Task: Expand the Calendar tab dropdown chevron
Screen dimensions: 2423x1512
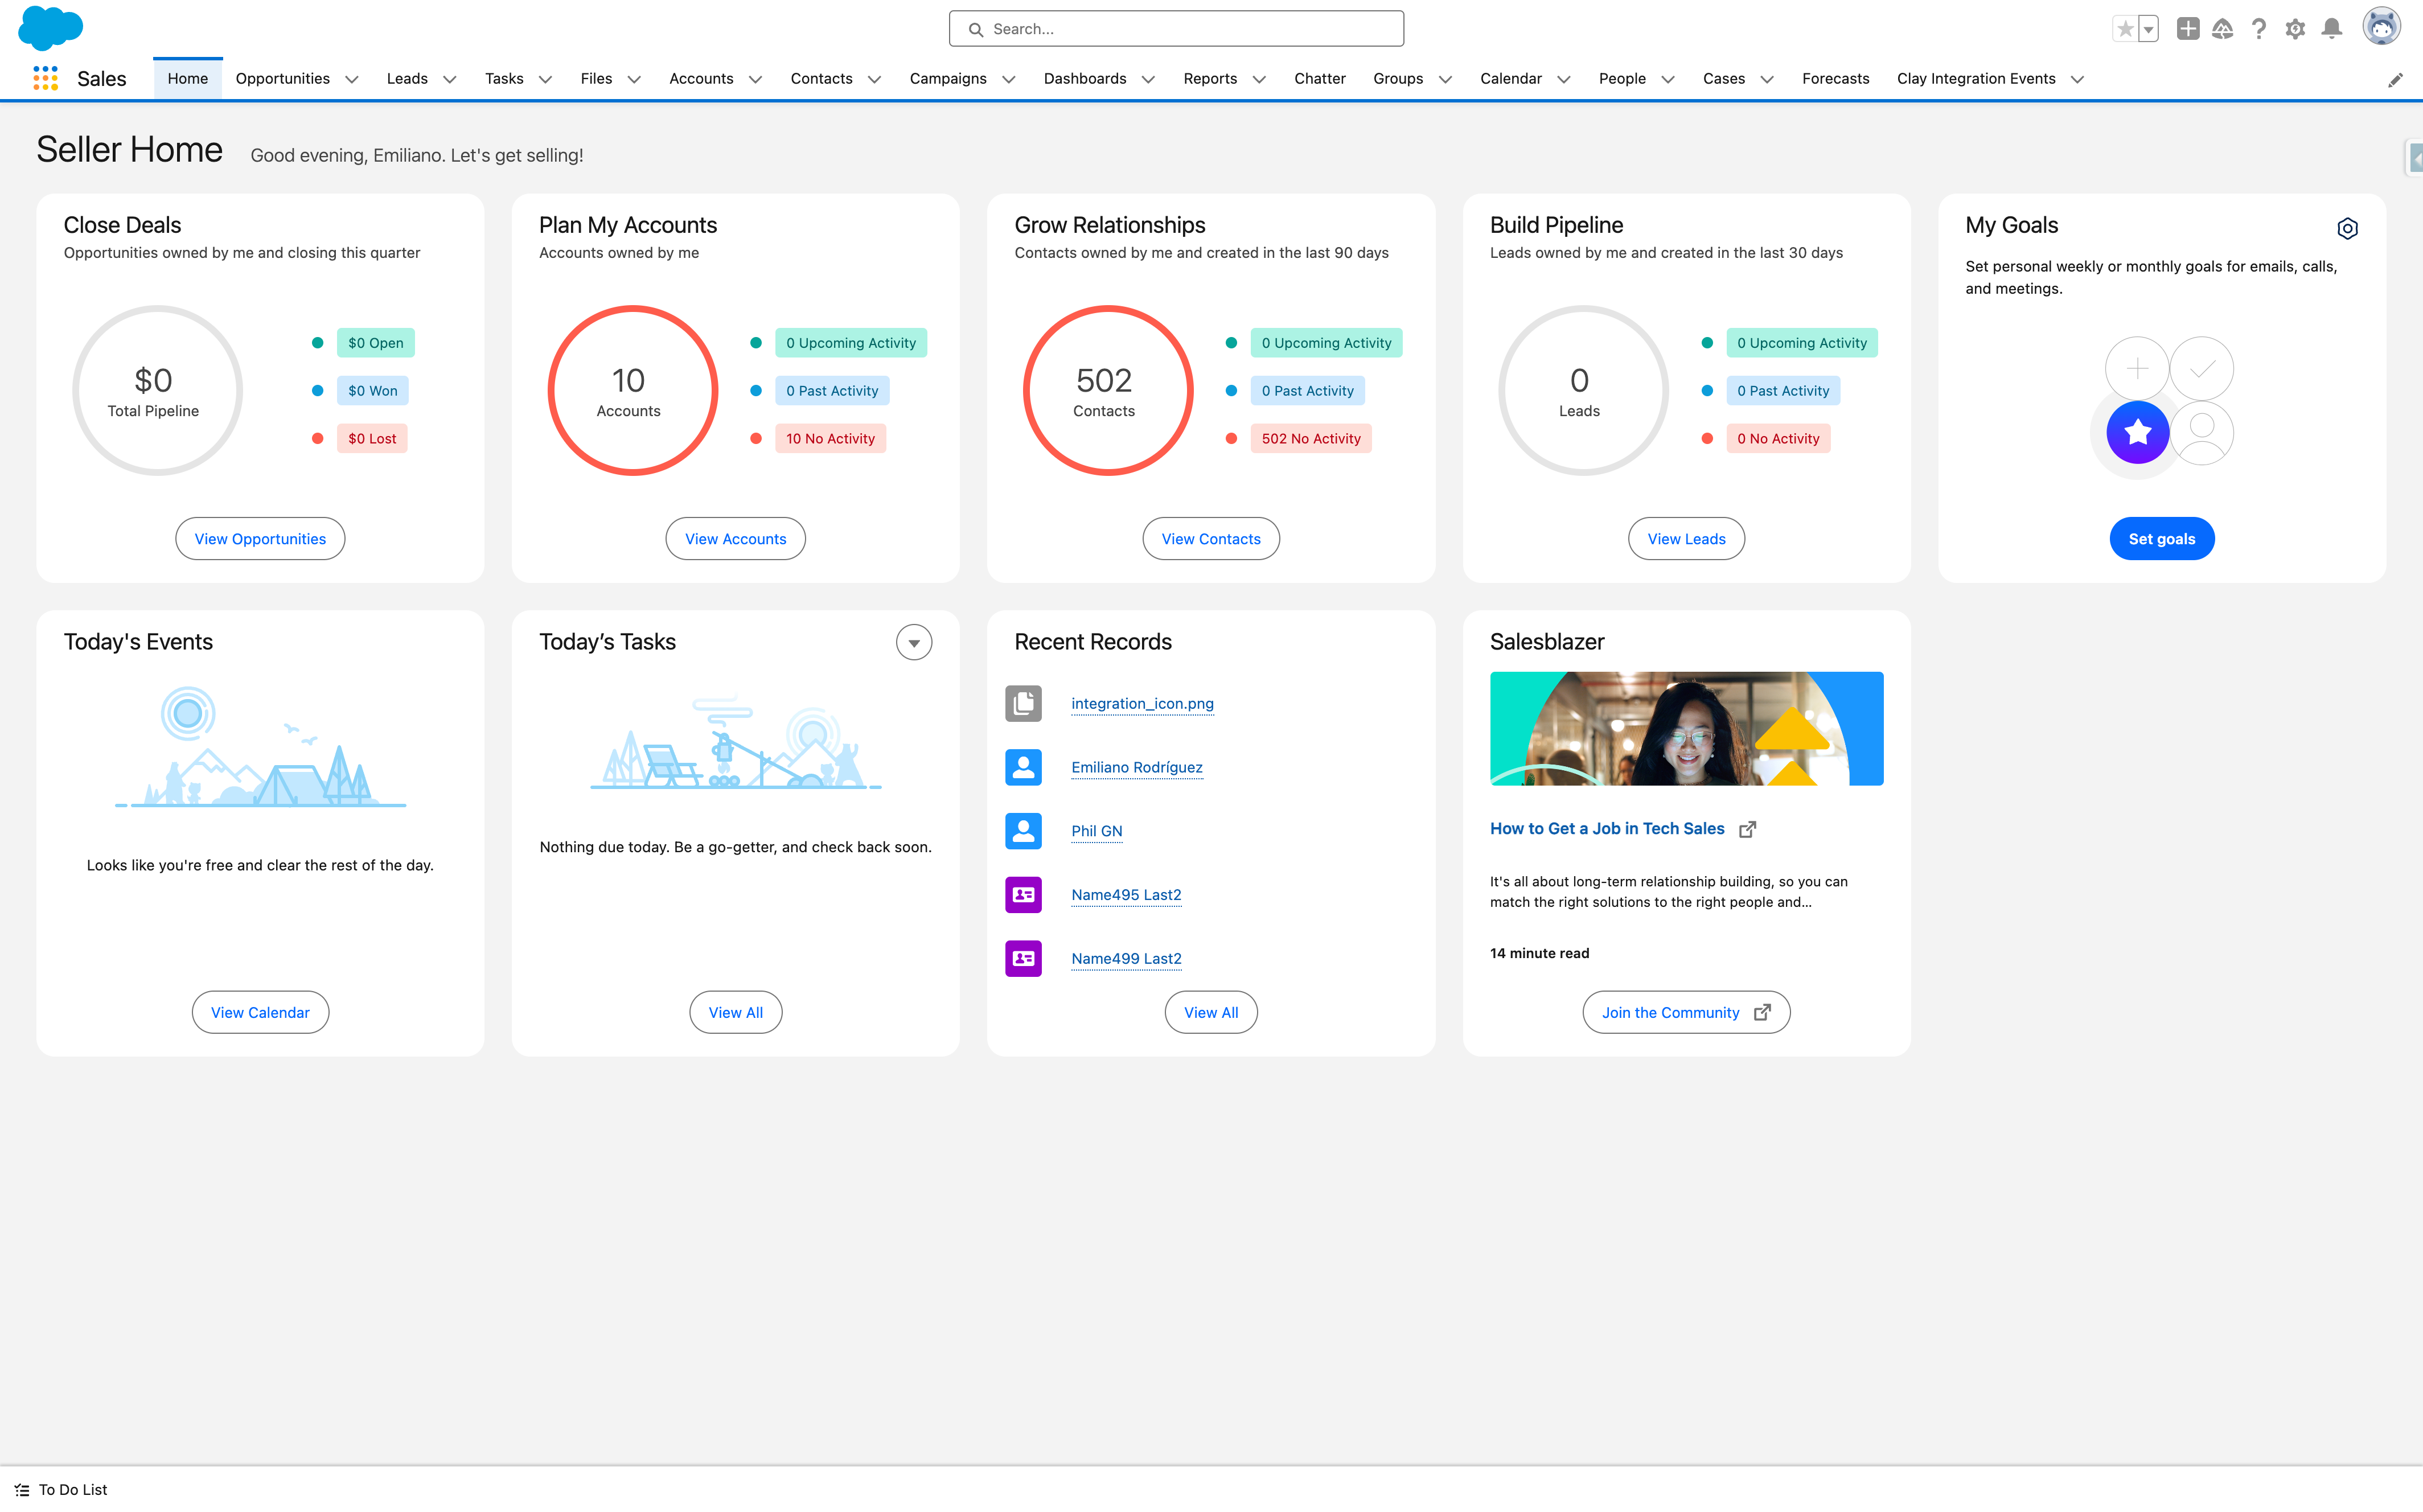Action: tap(1564, 80)
